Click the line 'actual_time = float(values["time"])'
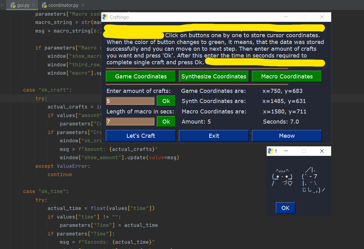 pos(101,208)
